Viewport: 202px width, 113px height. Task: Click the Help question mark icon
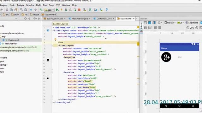107,10
